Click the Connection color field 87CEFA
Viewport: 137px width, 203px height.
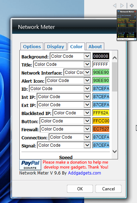pos(101,137)
